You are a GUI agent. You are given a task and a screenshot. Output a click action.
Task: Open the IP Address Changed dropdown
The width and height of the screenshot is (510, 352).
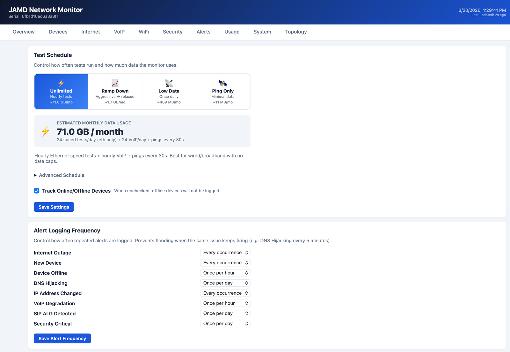click(x=225, y=293)
